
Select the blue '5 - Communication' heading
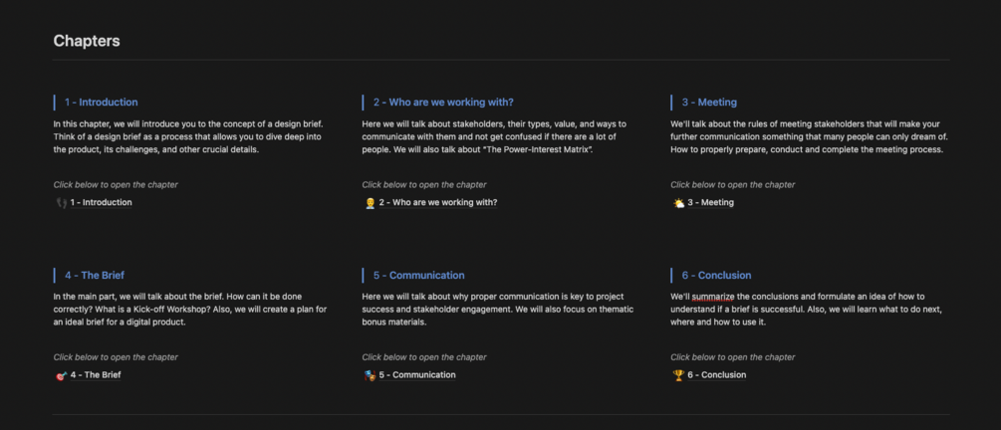pyautogui.click(x=418, y=276)
